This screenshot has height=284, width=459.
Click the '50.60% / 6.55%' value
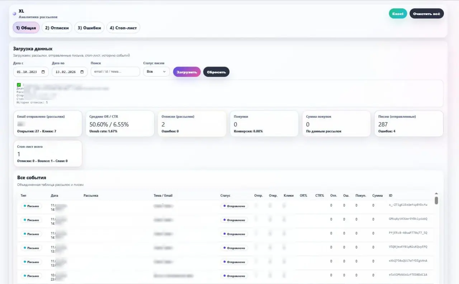pos(109,124)
